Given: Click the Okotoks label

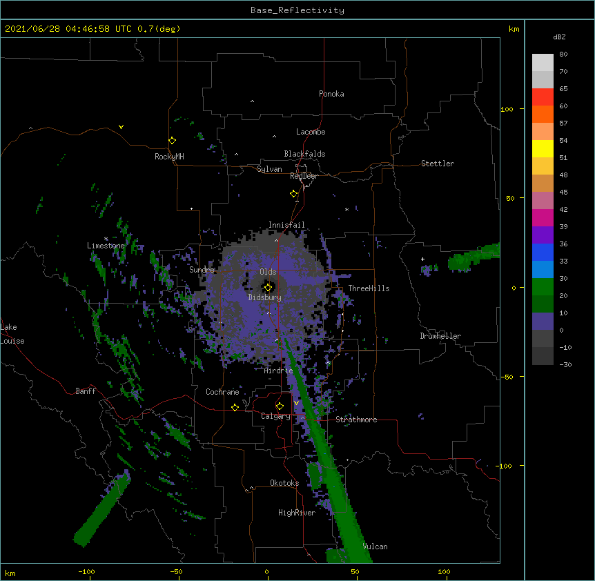Looking at the screenshot, I should (x=284, y=483).
